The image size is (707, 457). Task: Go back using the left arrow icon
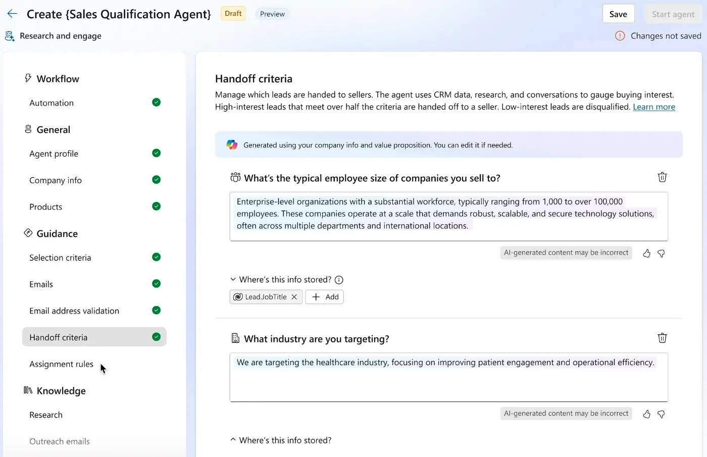(x=13, y=14)
